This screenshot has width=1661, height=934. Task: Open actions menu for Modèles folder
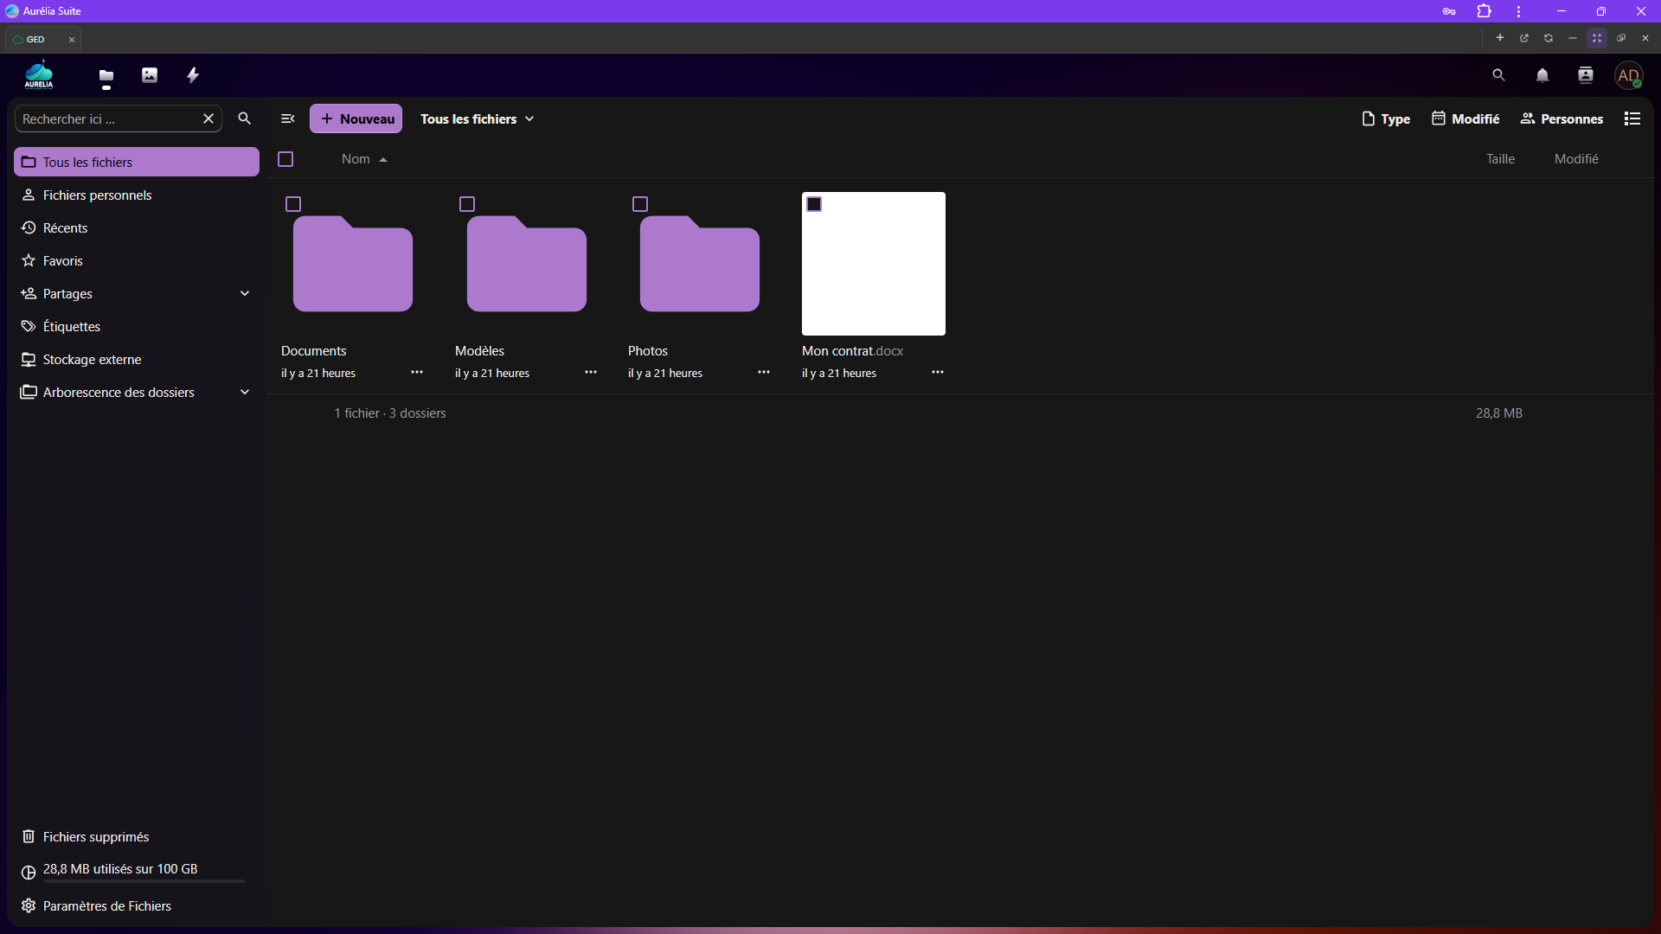(591, 372)
